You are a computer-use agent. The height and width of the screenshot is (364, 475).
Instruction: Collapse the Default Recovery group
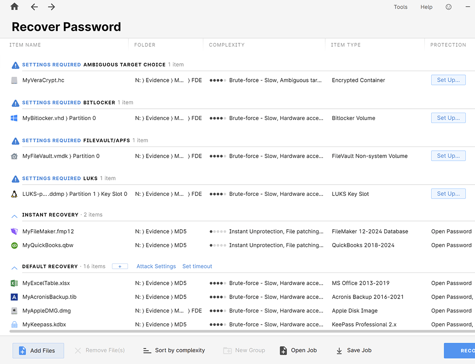tap(14, 267)
